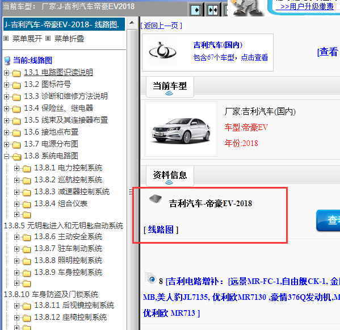Click folder icon of 13.8.7 驻车制动系统
Image resolution: width=340 pixels, height=330 pixels.
coord(27,249)
